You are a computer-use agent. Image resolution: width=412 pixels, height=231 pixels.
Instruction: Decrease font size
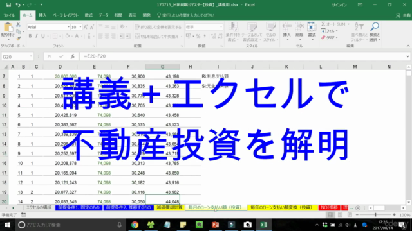click(x=91, y=27)
